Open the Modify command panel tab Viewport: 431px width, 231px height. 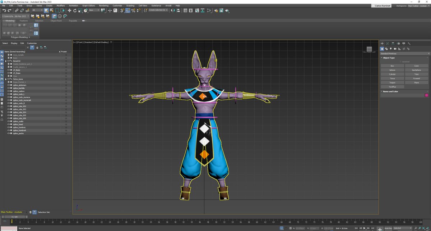coord(388,43)
